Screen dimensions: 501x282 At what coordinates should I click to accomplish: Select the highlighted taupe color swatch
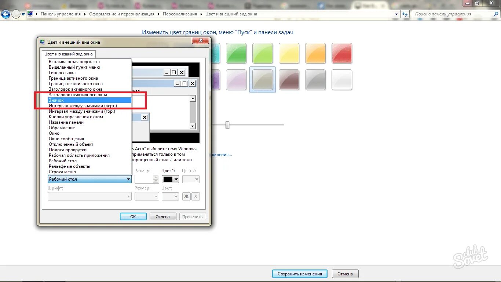tap(263, 80)
